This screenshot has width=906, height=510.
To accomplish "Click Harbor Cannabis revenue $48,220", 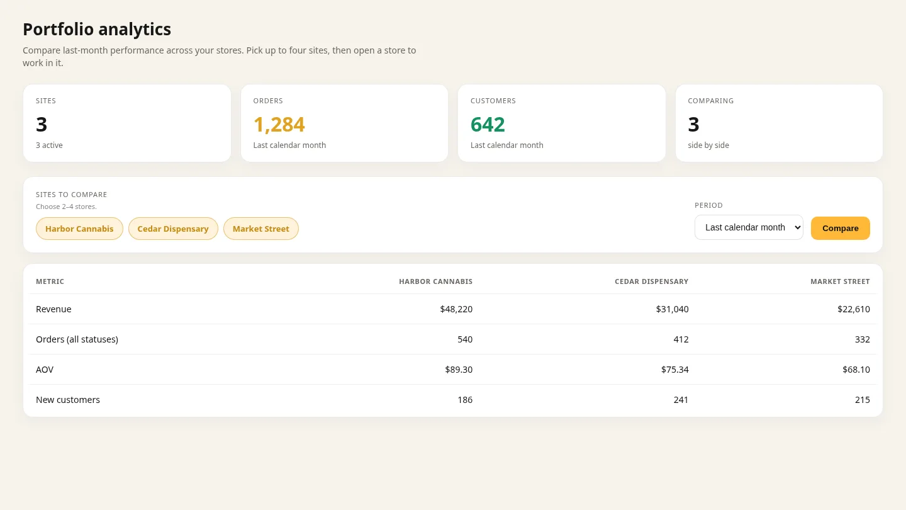I will point(456,309).
